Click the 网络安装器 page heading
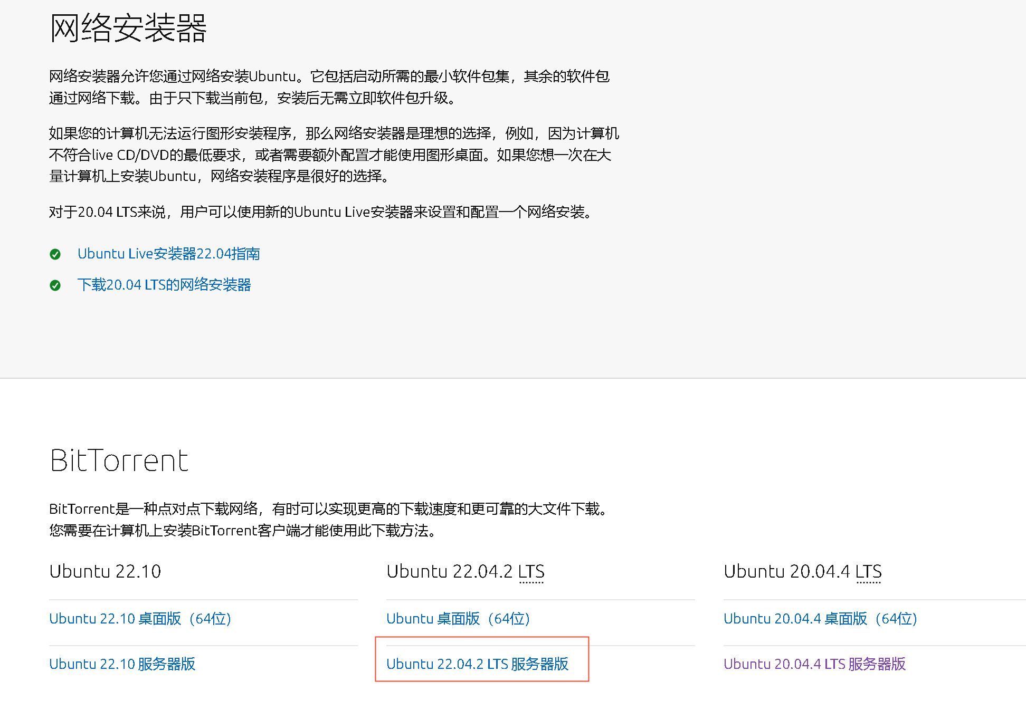The height and width of the screenshot is (710, 1026). coord(128,28)
